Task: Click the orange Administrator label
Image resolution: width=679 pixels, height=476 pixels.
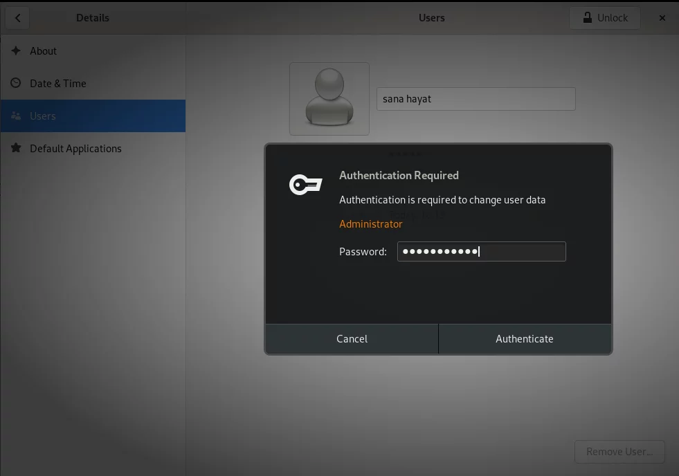Action: click(371, 224)
